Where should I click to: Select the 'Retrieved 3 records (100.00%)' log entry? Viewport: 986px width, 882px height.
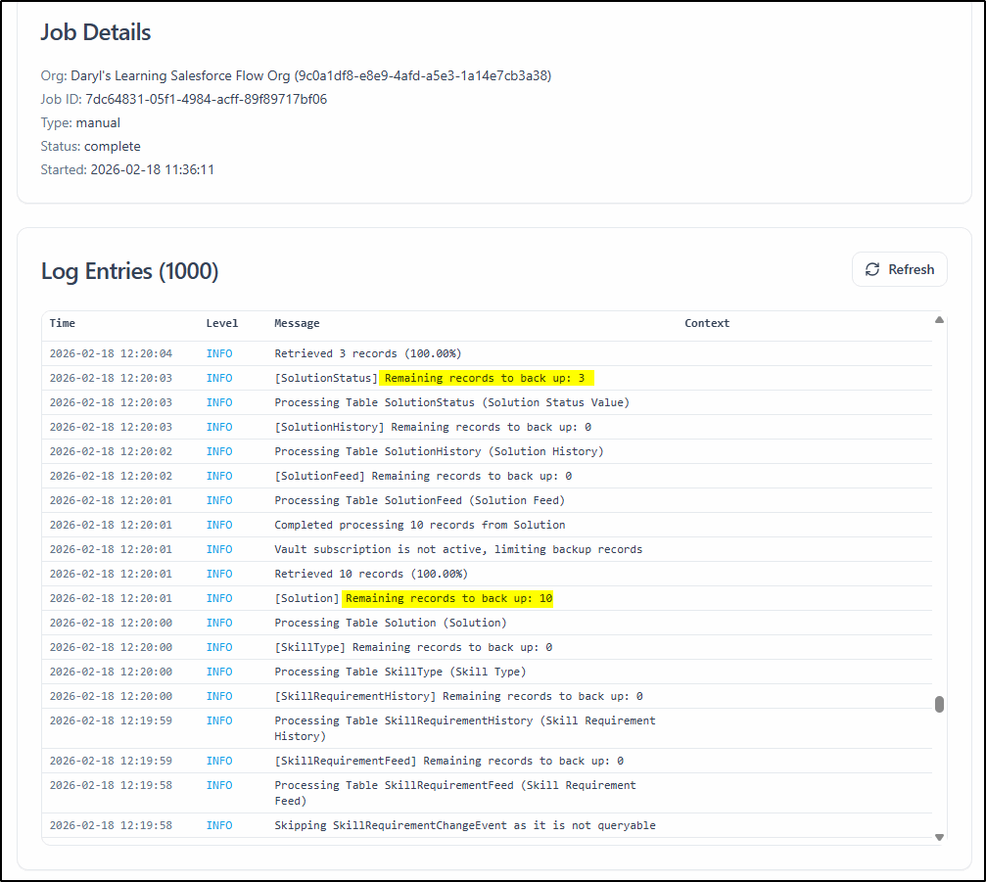click(x=367, y=353)
